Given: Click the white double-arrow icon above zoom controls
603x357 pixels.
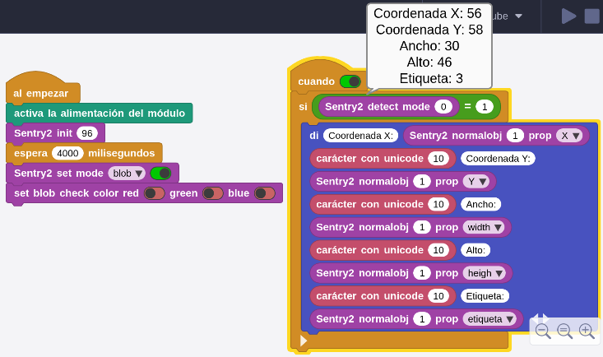Looking at the screenshot, I should 540,318.
